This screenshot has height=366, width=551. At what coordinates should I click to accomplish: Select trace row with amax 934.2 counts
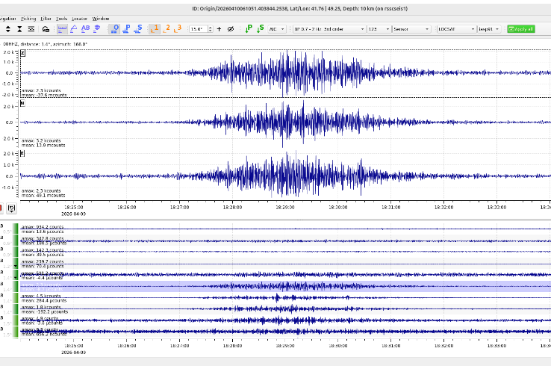(x=285, y=229)
